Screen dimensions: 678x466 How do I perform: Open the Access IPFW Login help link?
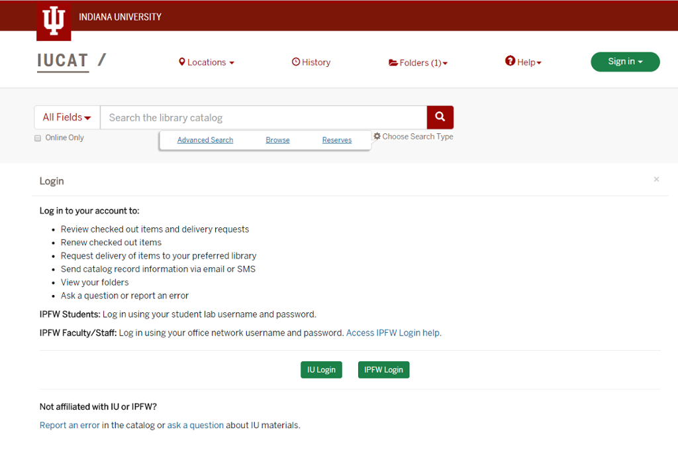[x=393, y=332]
